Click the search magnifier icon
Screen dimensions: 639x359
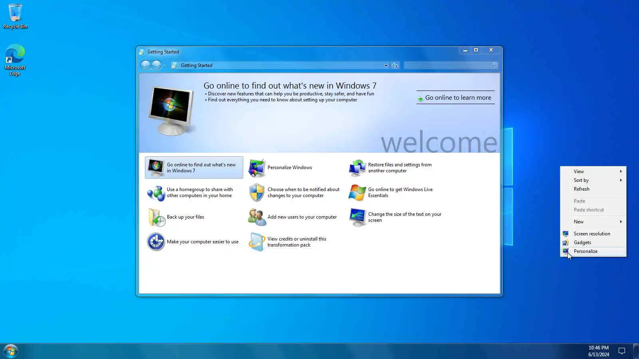pos(494,65)
